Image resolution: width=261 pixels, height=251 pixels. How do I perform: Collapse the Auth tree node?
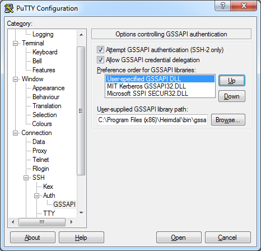(37, 196)
